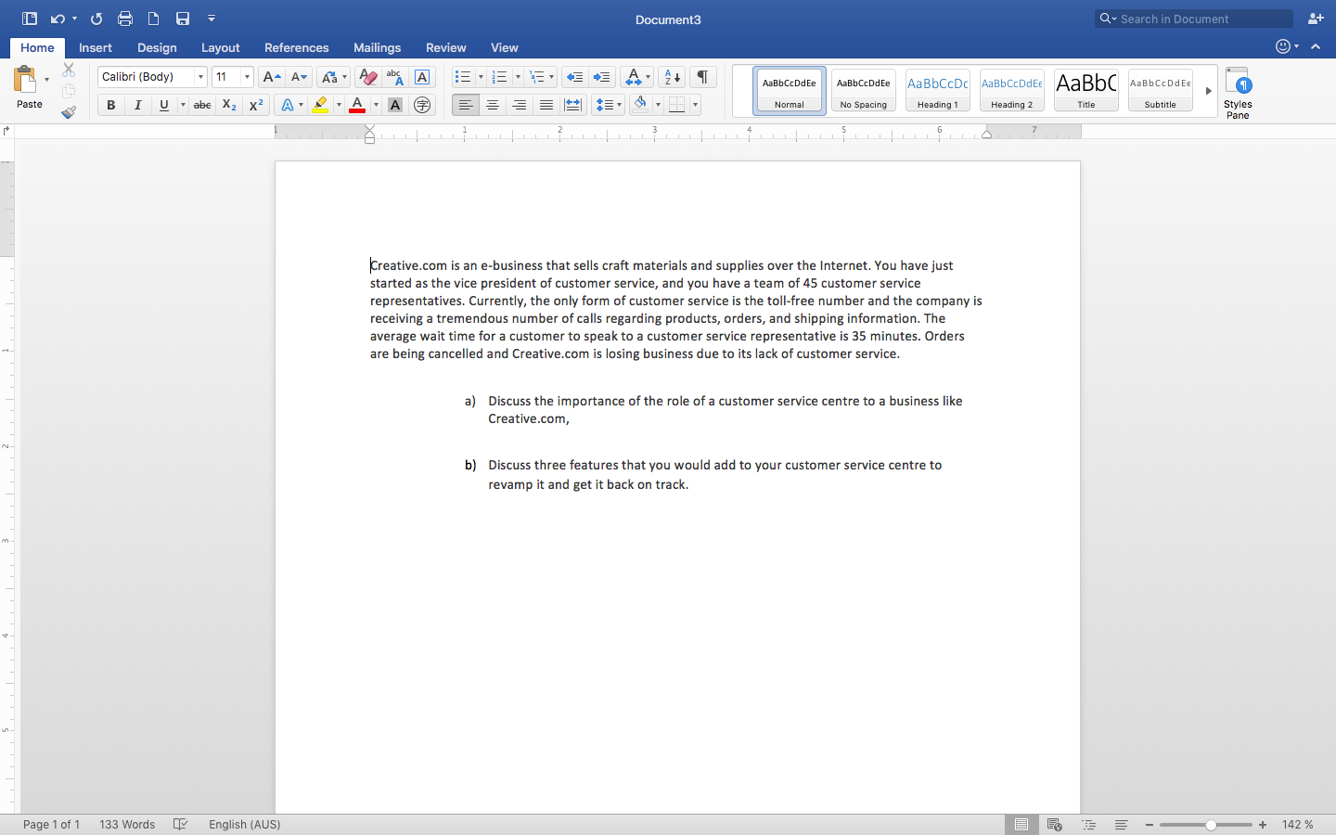Toggle italic formatting

137,105
